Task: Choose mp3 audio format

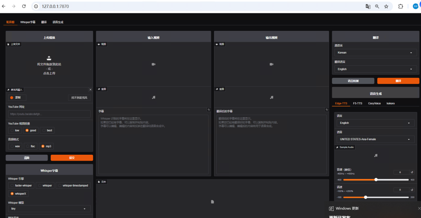Action: 46,146
